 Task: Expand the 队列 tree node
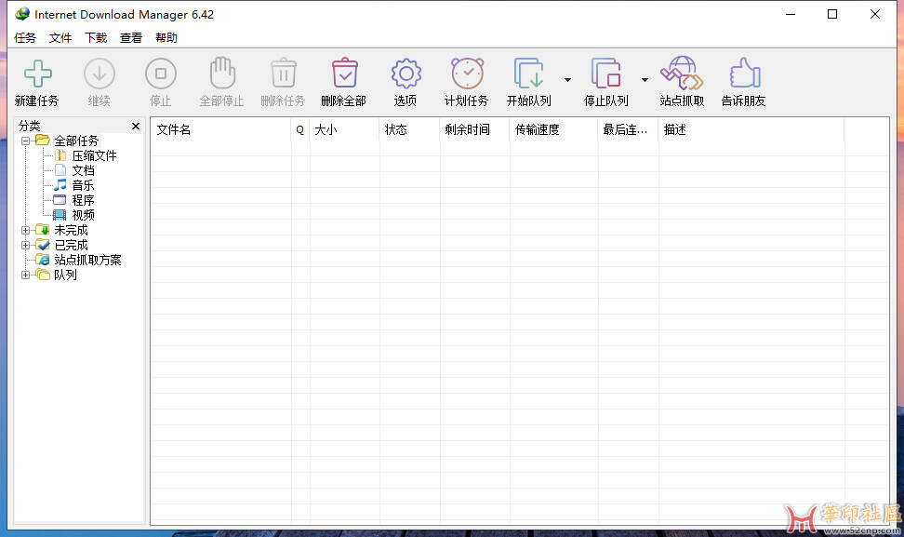pos(25,275)
